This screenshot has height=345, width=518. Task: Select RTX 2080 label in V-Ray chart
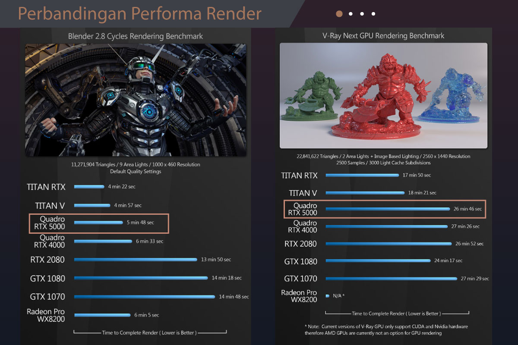300,244
